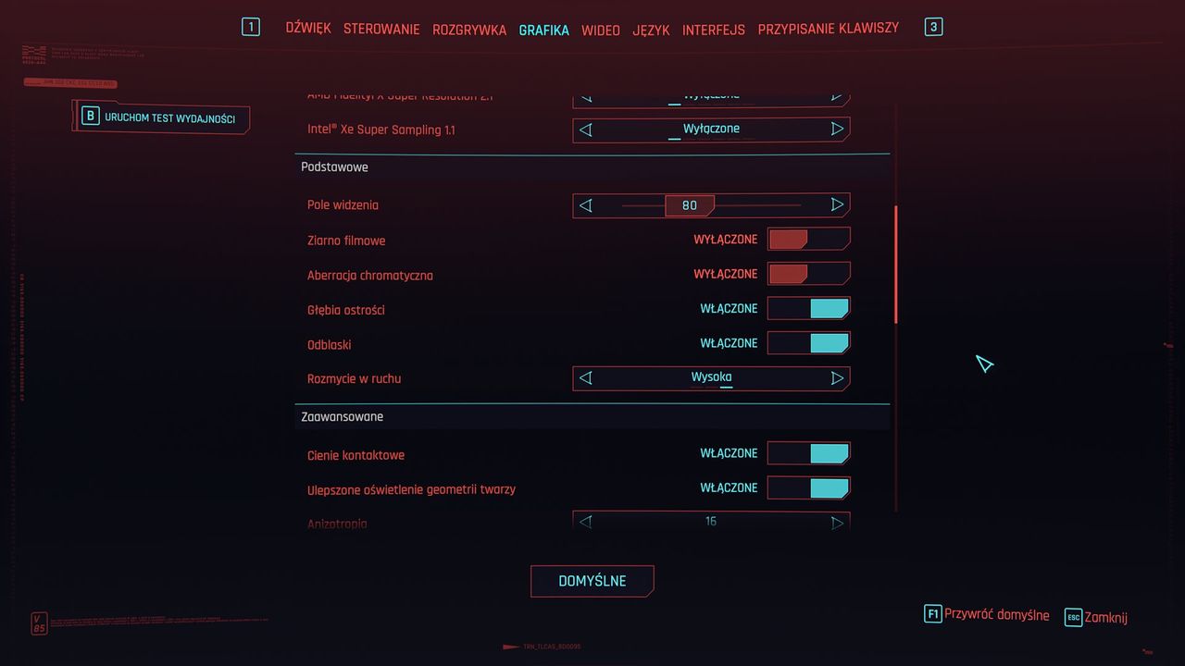Click the Pole widzenia label

click(x=343, y=205)
